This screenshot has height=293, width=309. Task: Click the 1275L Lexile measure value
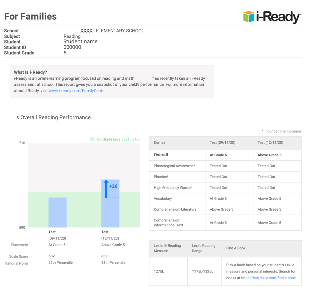pyautogui.click(x=159, y=271)
